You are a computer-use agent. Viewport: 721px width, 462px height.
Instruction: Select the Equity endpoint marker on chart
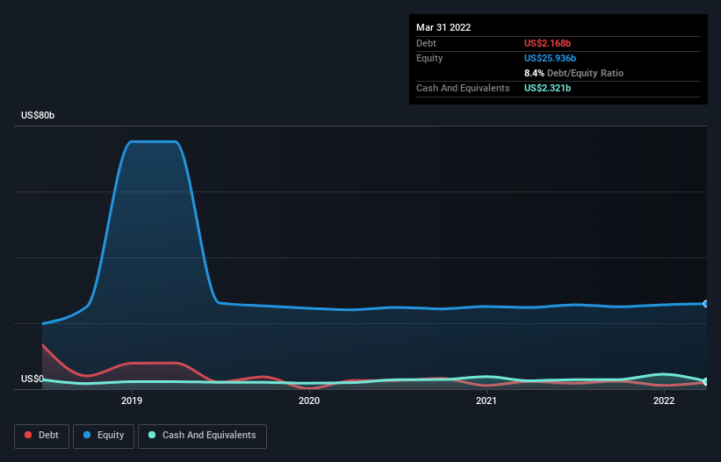(706, 304)
